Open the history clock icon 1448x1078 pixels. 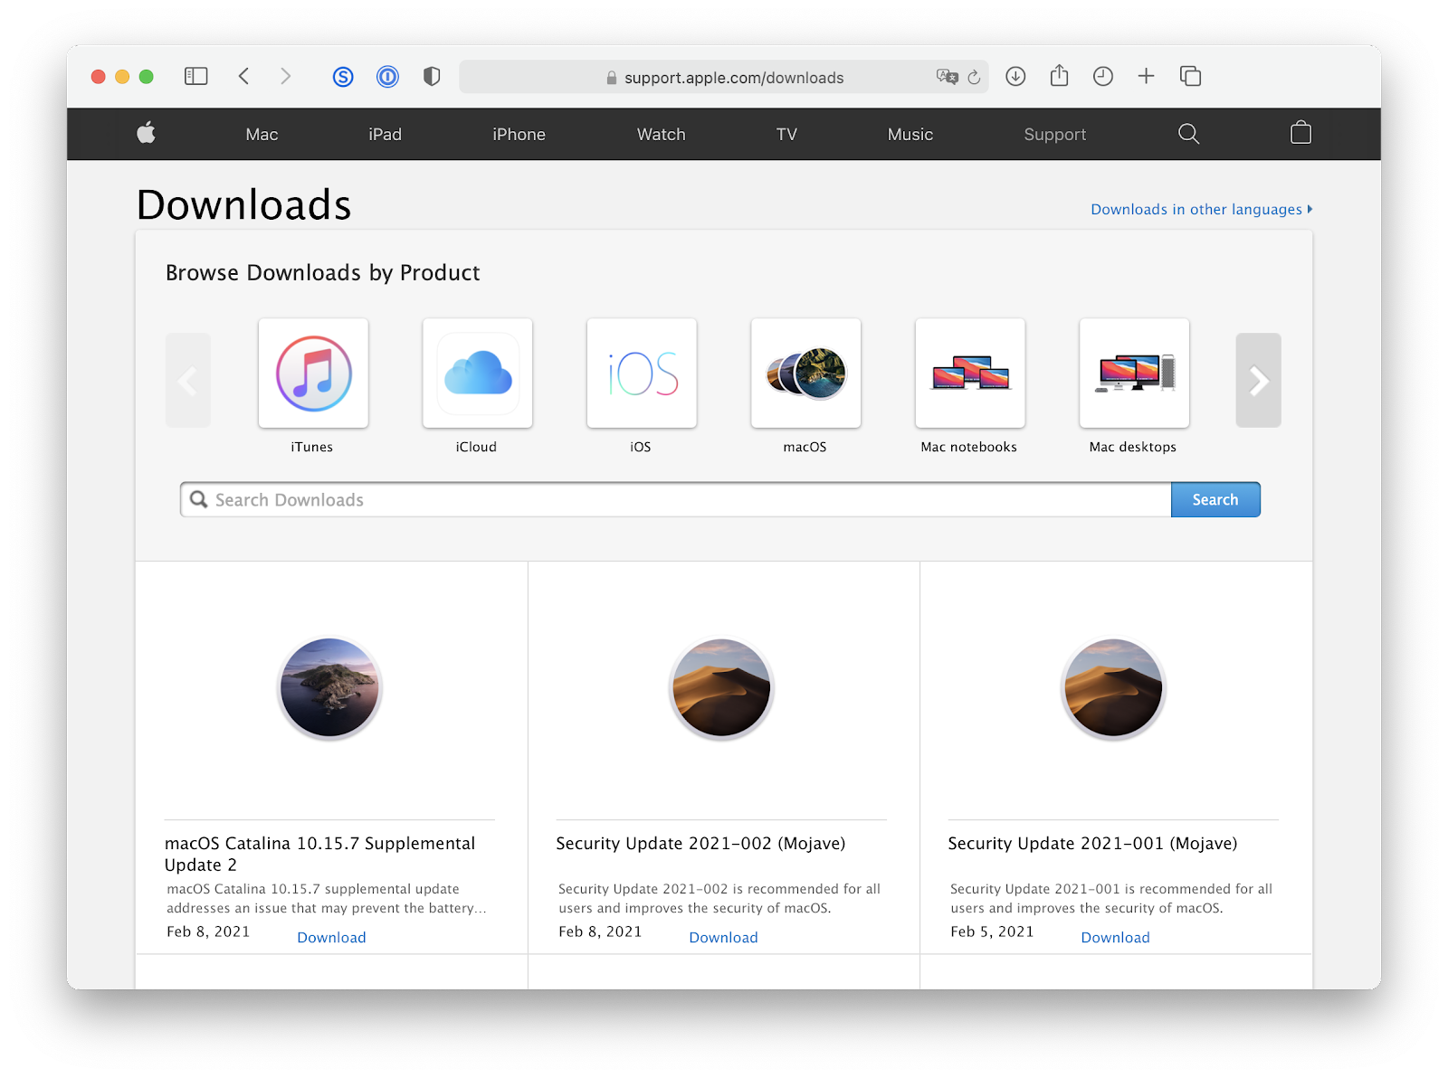[1102, 77]
